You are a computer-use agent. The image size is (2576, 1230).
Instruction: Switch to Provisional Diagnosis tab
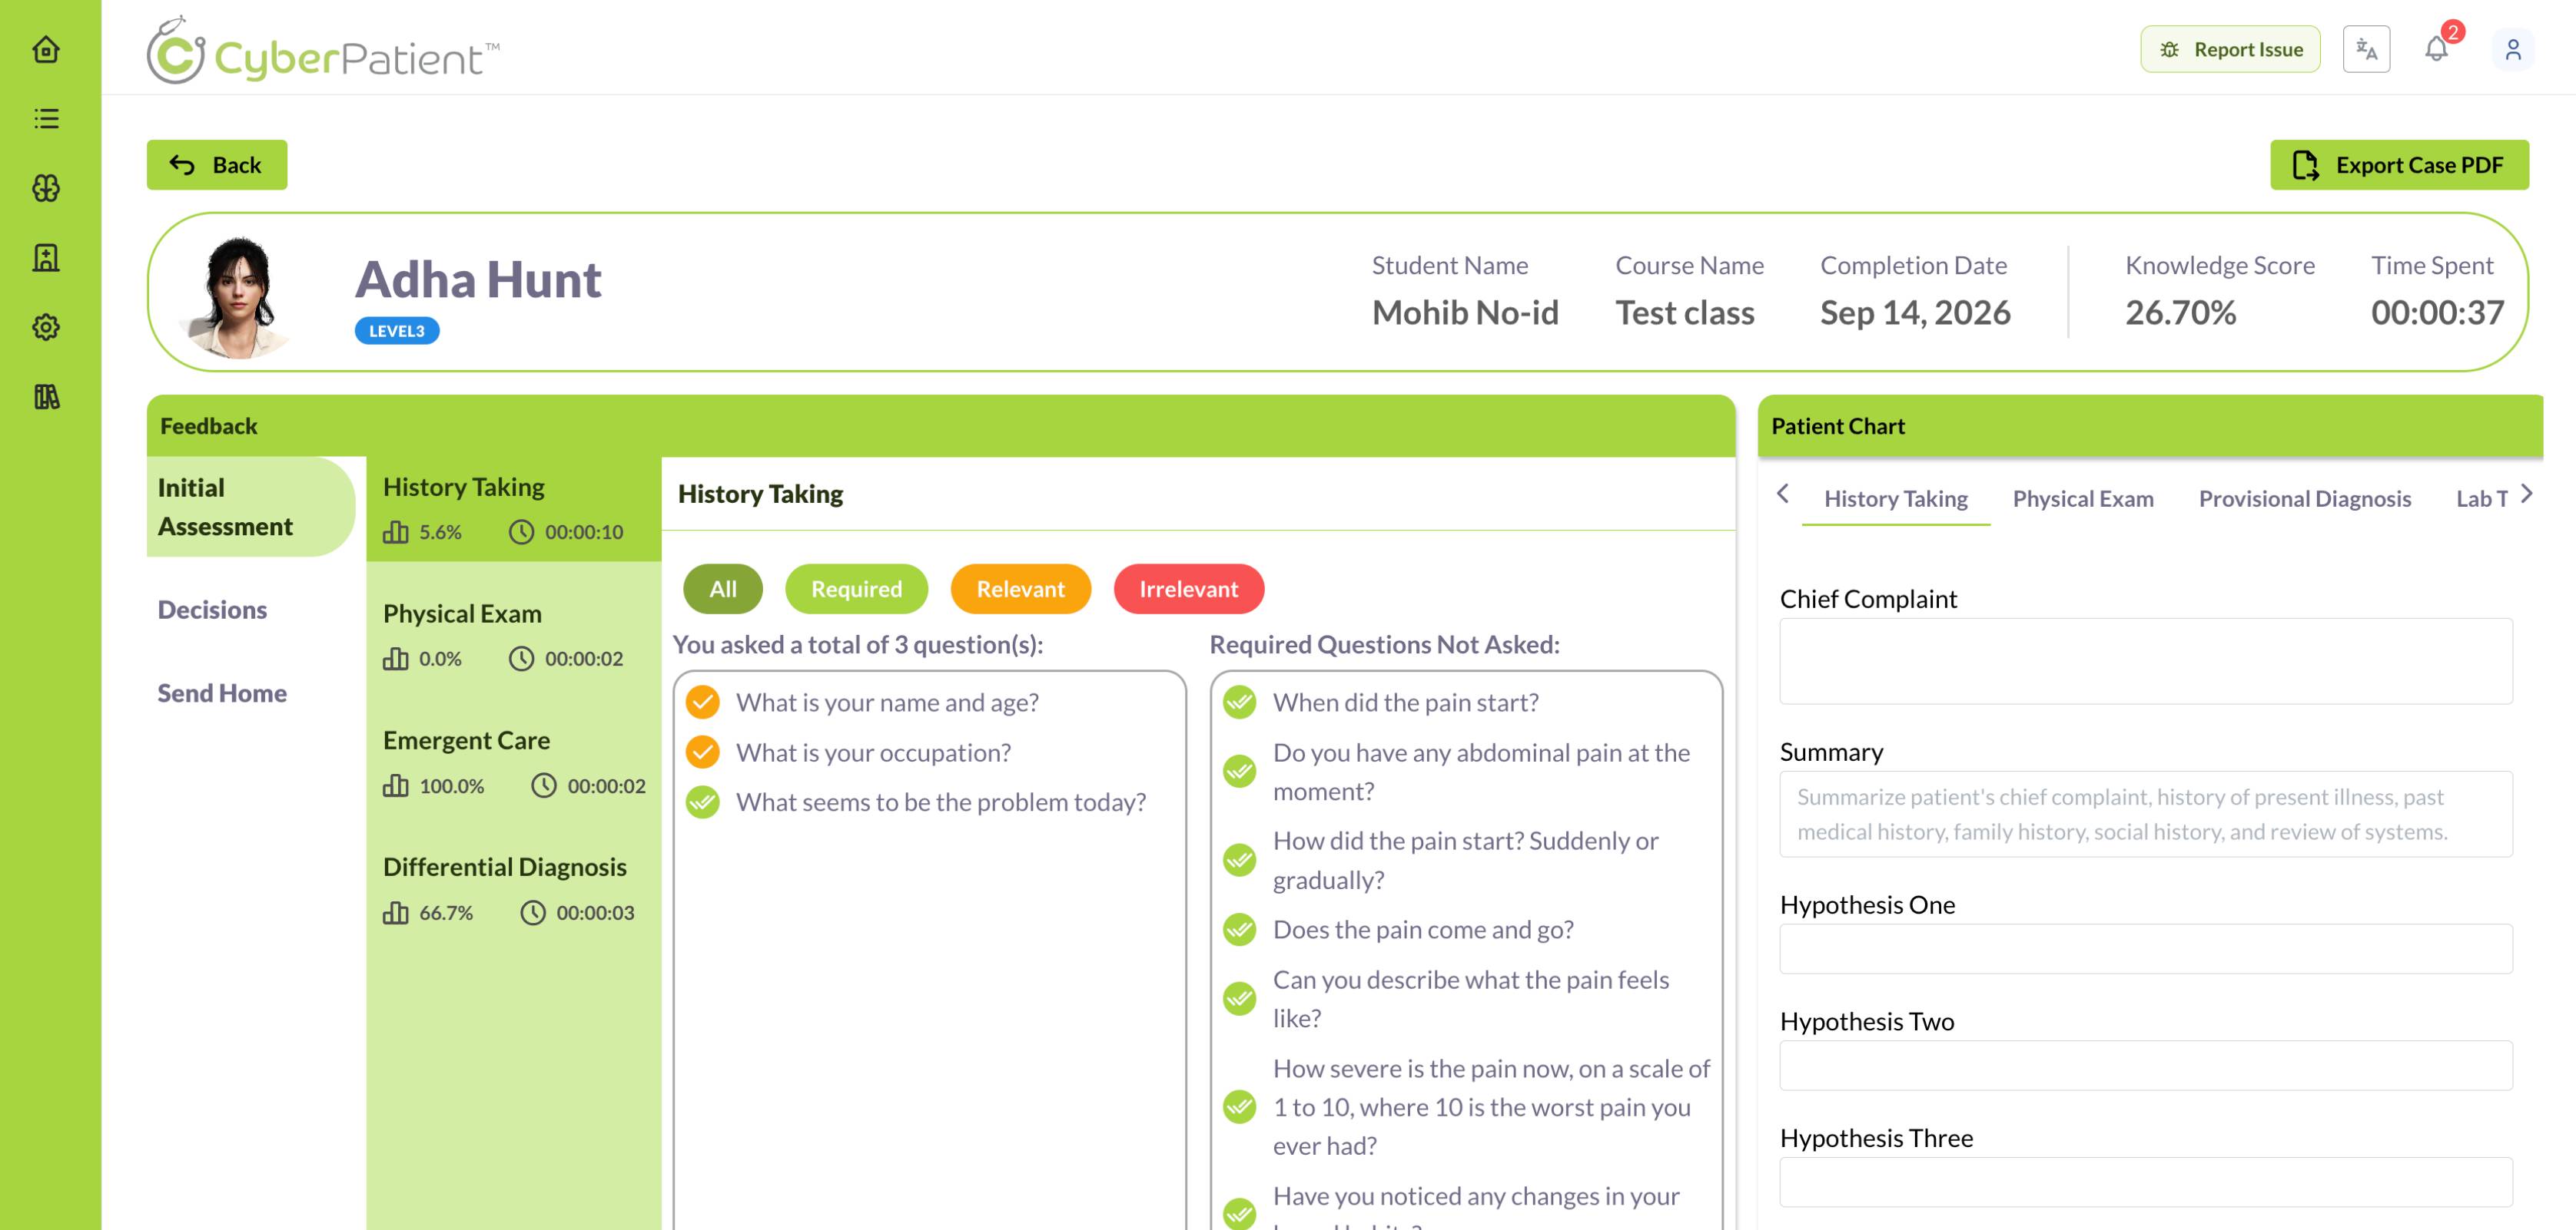point(2304,498)
